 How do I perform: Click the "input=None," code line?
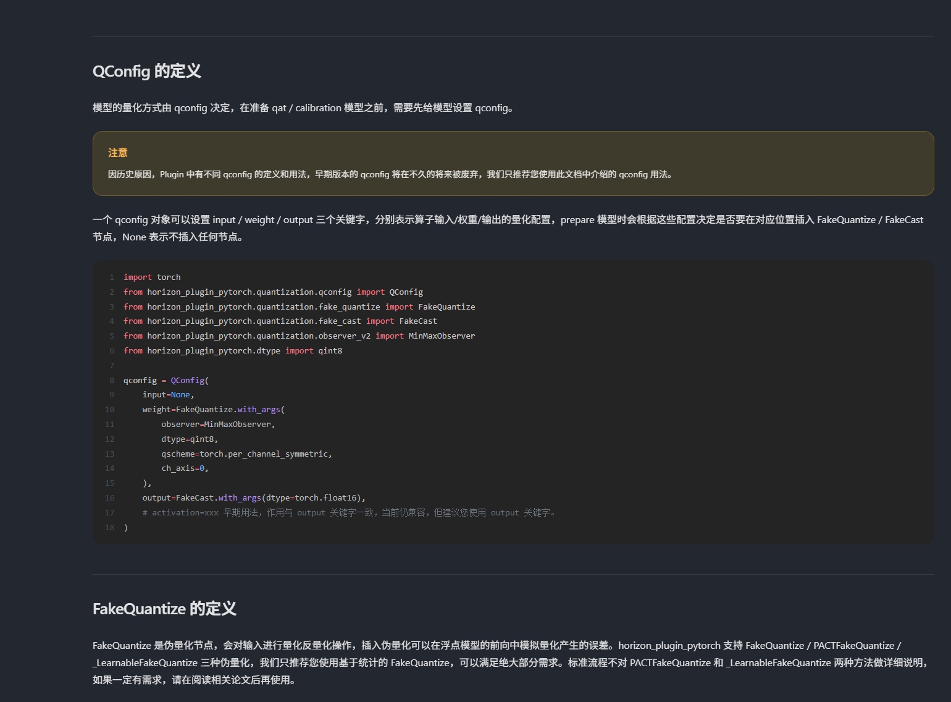click(x=168, y=395)
